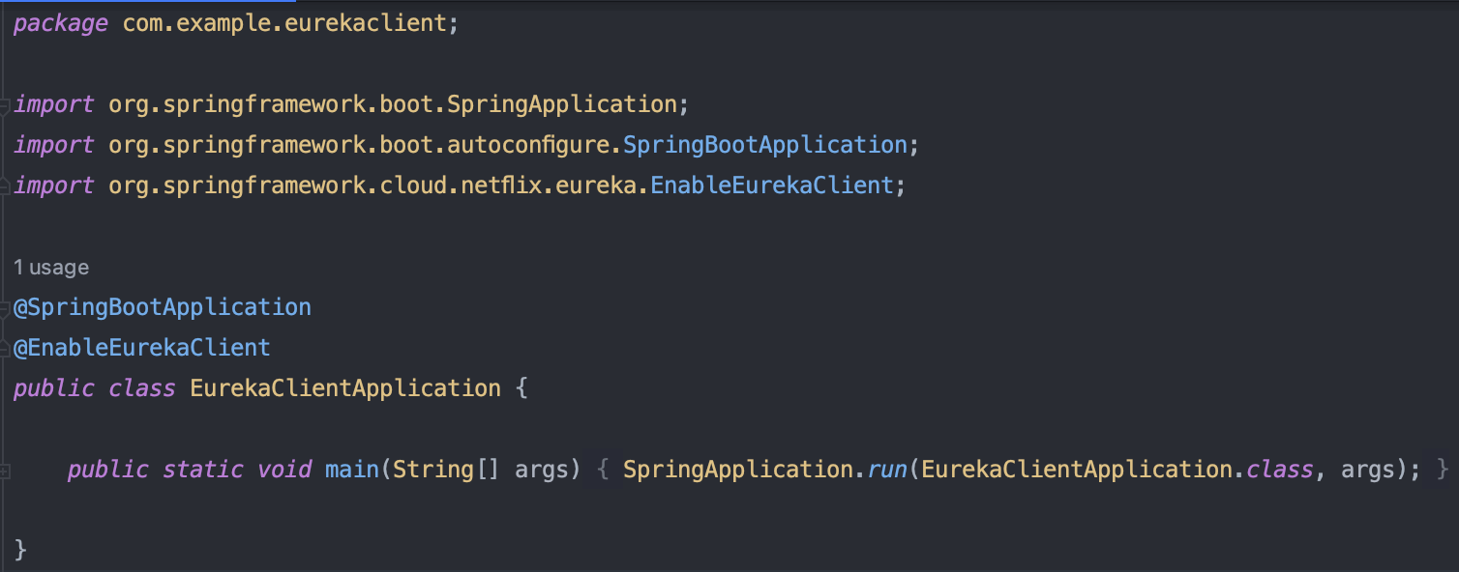Click the 'run' method call
Screen dimensions: 1459x572
(x=887, y=470)
